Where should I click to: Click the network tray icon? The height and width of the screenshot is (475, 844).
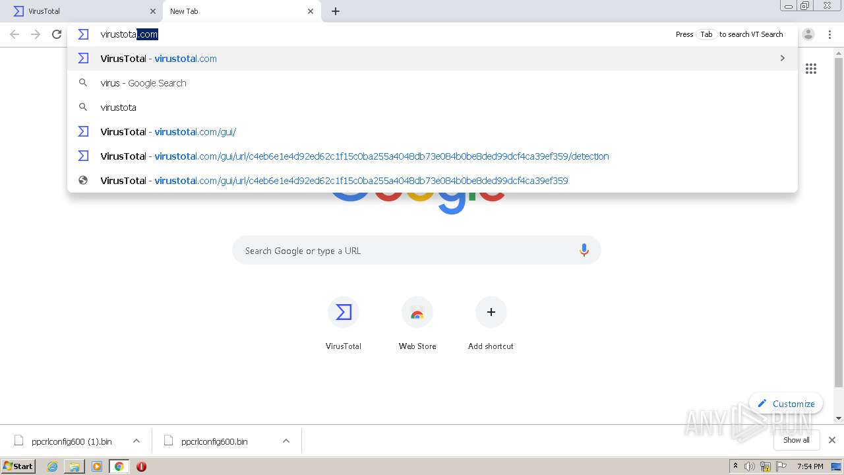(766, 466)
